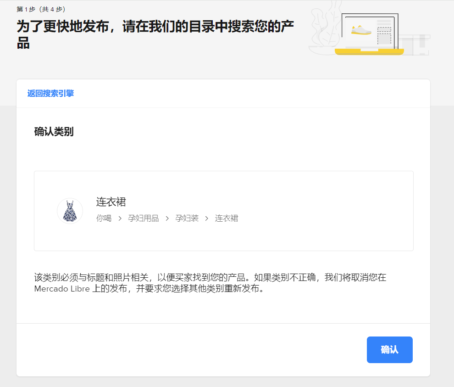The width and height of the screenshot is (454, 387).
Task: Click the chevron after 孕妇装
Action: 207,219
